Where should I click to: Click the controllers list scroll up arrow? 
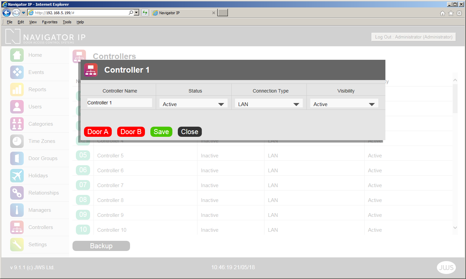455,80
